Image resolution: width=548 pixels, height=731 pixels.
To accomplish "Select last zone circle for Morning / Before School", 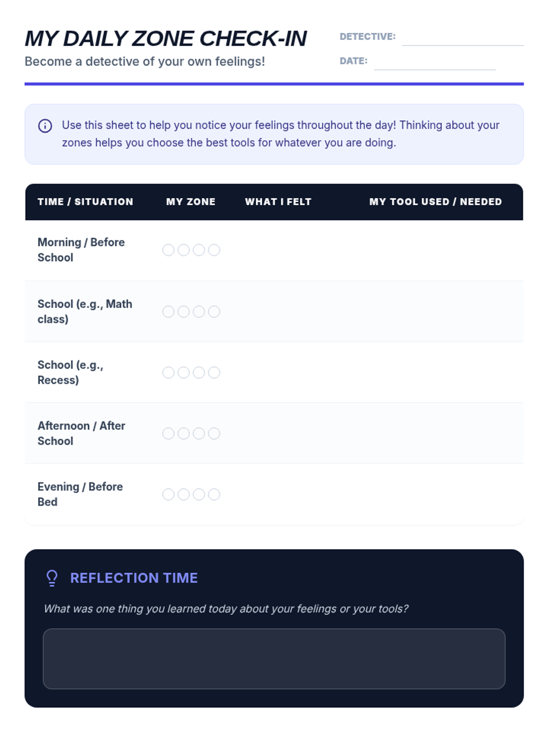I will pyautogui.click(x=214, y=250).
